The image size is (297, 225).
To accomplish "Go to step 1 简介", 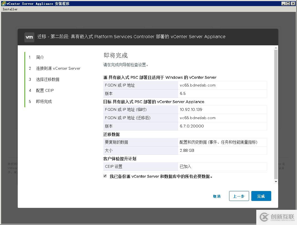I will tap(40, 57).
